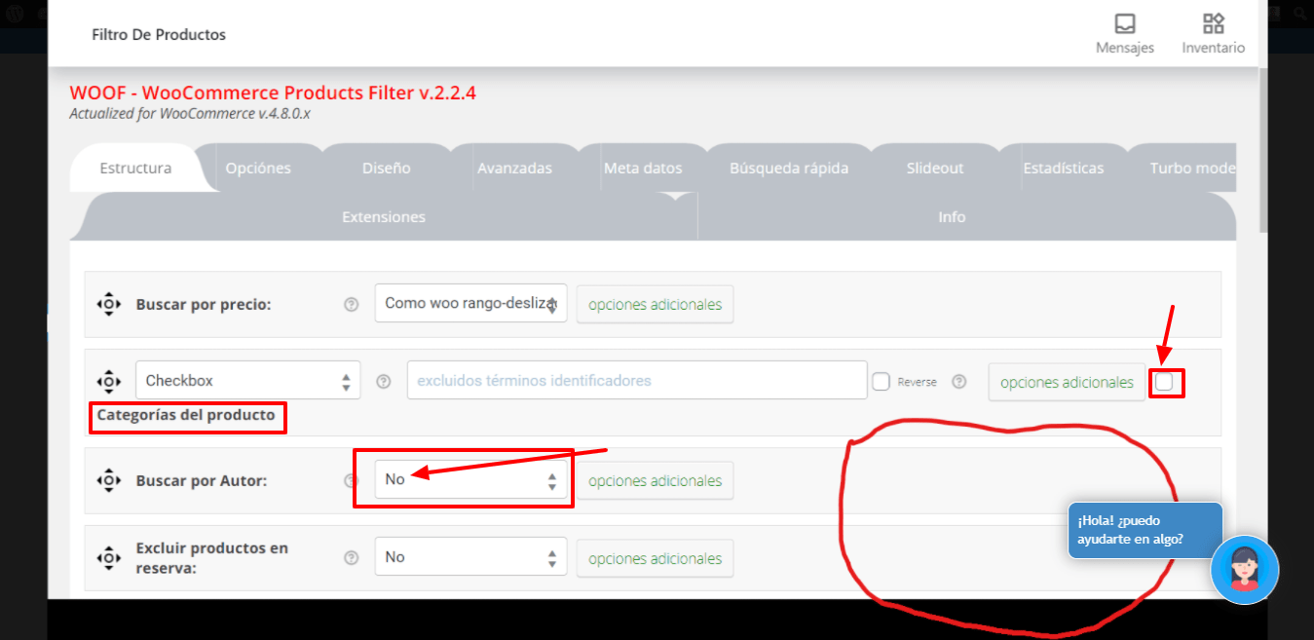Image resolution: width=1314 pixels, height=640 pixels.
Task: Click opciones adicionales for Buscar por Autor
Action: pyautogui.click(x=655, y=480)
